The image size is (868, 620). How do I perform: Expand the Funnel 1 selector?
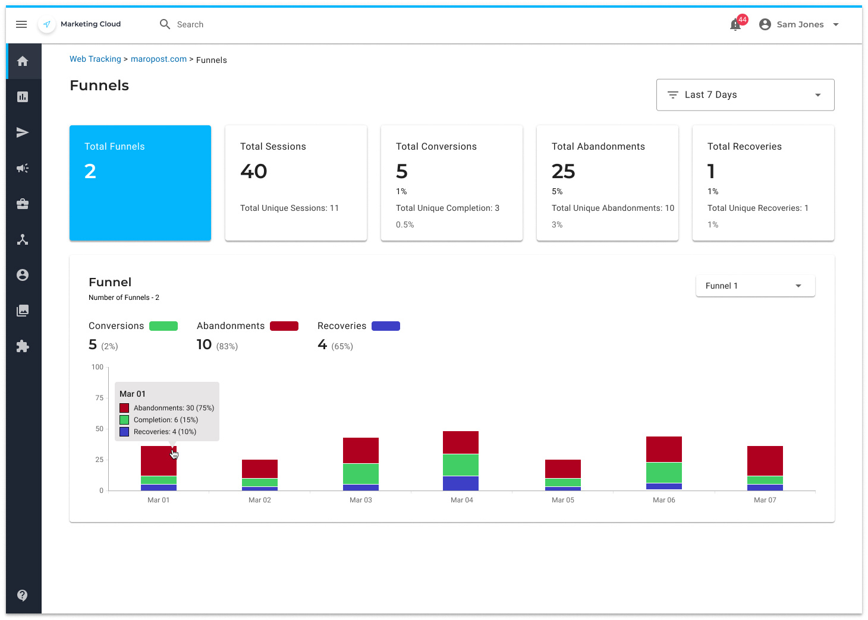[755, 286]
